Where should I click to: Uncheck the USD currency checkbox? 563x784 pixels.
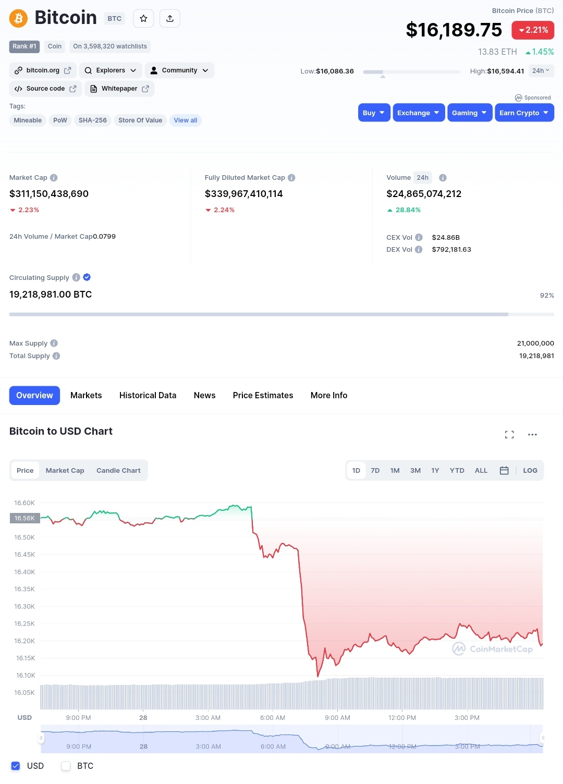(x=16, y=766)
